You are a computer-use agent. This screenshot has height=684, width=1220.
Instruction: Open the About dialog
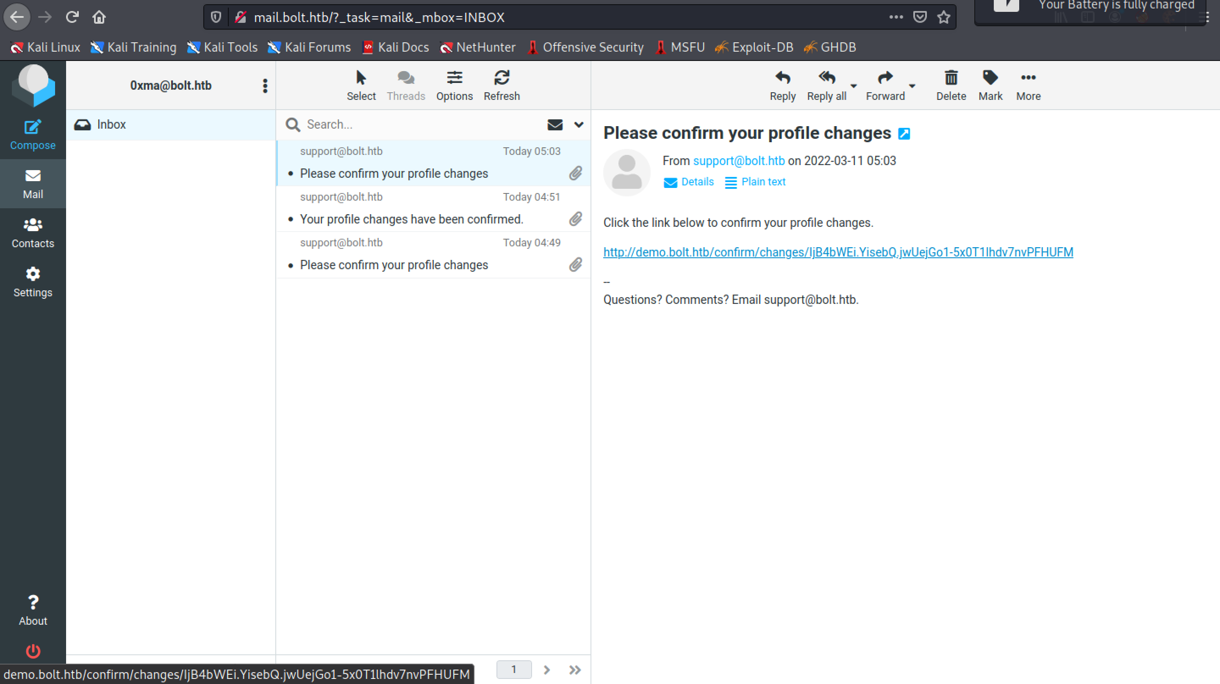(33, 611)
